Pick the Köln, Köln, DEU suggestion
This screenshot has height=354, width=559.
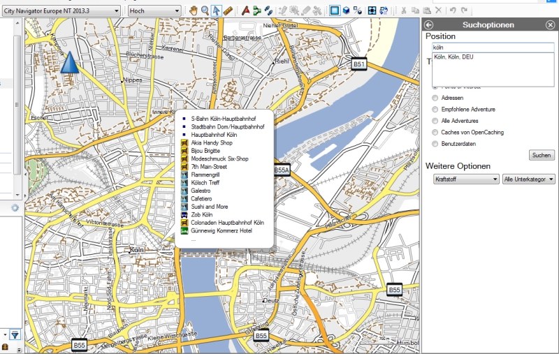point(453,57)
